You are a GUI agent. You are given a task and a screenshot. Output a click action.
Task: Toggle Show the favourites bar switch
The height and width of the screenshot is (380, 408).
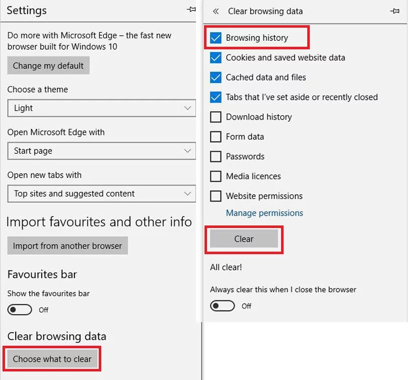click(x=20, y=310)
